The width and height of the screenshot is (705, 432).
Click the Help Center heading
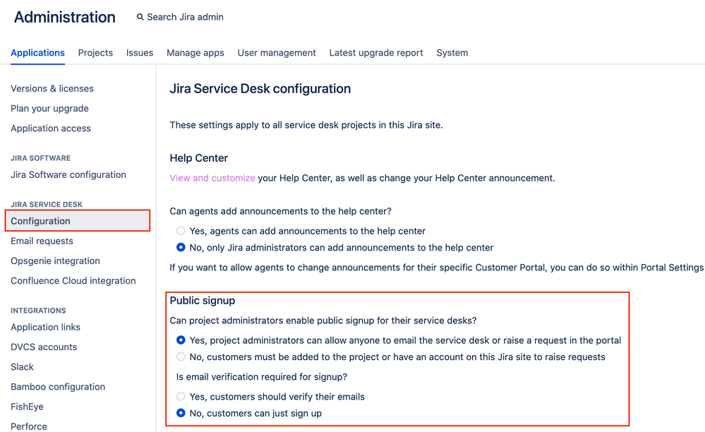(x=199, y=158)
